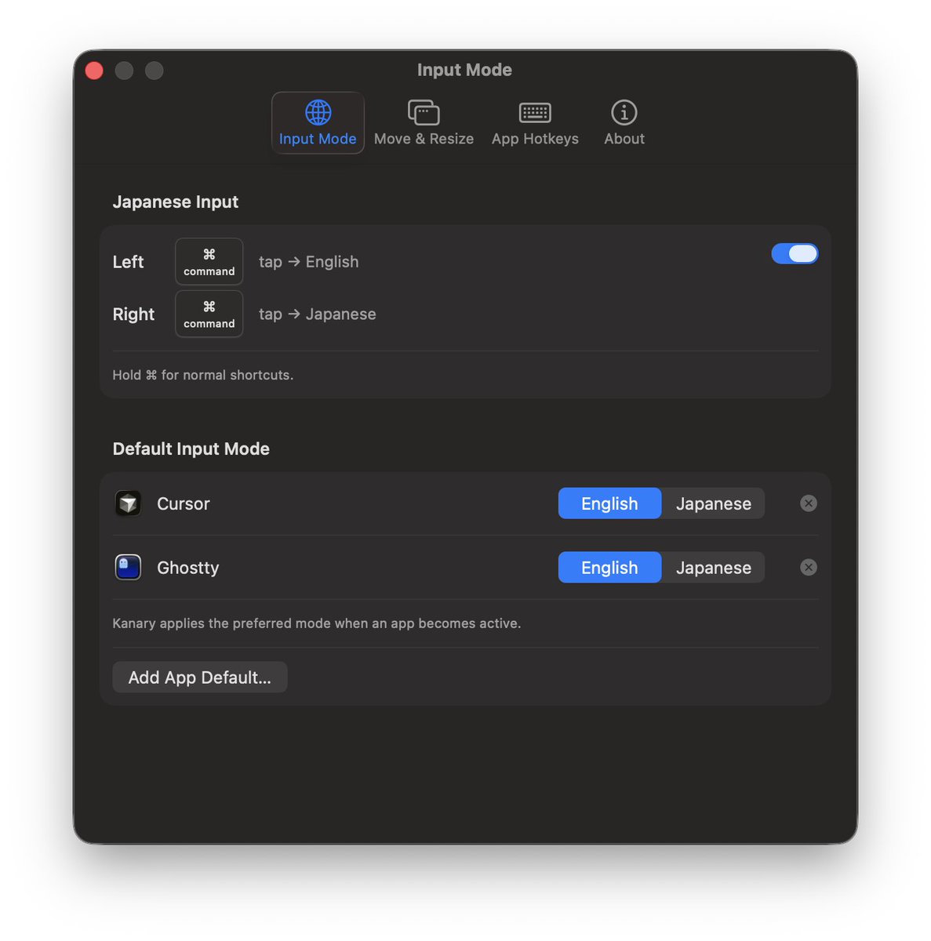Screen dimensions: 931x941
Task: Click the Right key label
Action: [x=133, y=314]
